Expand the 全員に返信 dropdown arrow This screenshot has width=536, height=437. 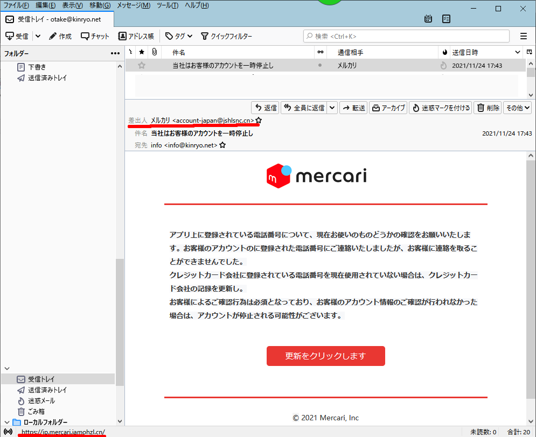click(x=332, y=108)
